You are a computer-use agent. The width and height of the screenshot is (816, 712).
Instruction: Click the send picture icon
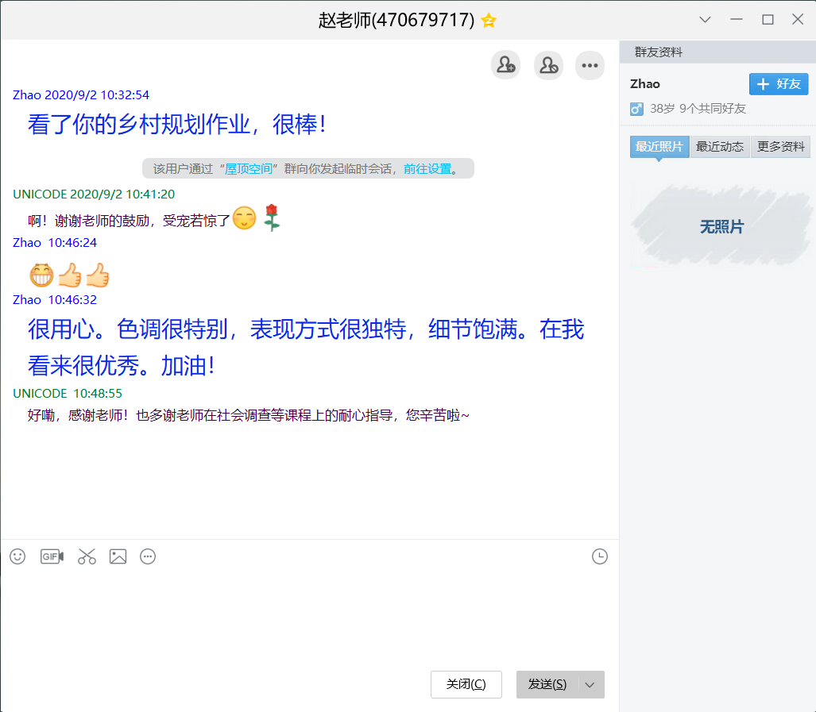pyautogui.click(x=118, y=556)
